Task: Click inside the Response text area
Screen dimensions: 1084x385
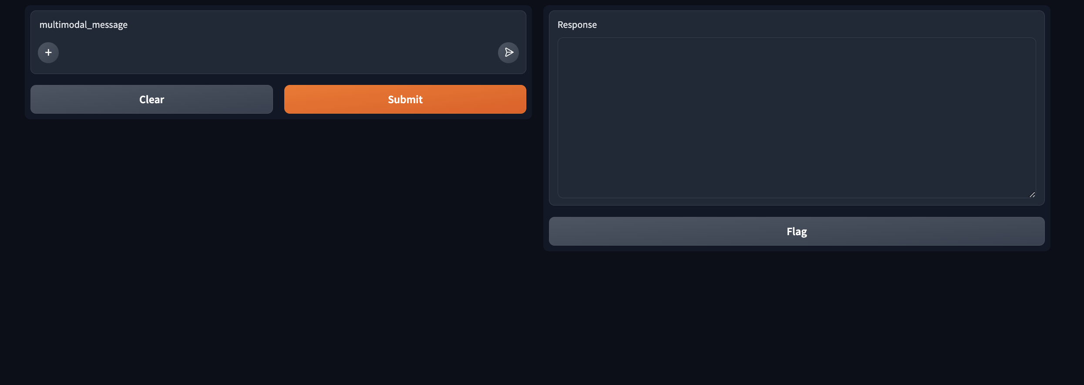Action: pos(796,118)
